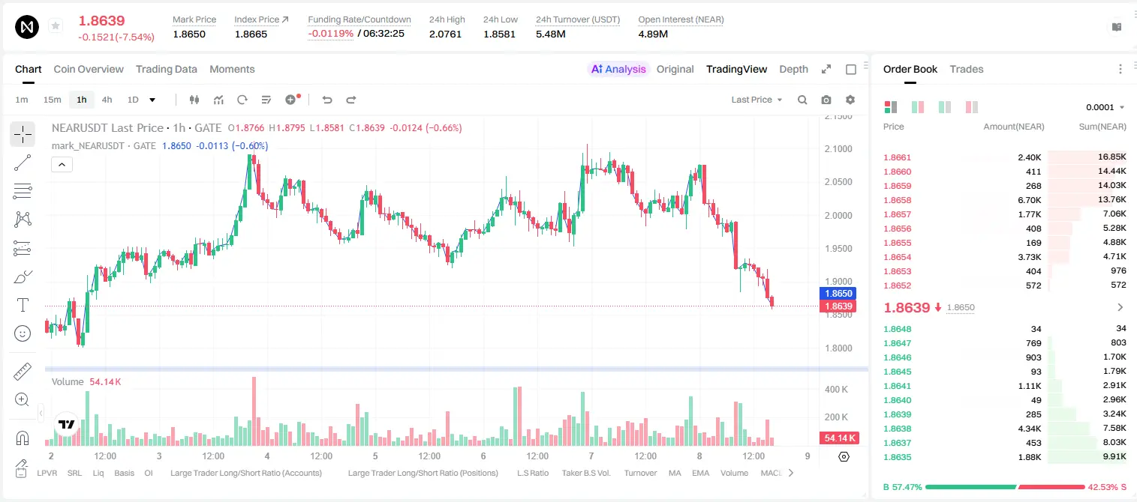The height and width of the screenshot is (502, 1137).
Task: Favorite NEAR with the star icon
Action: 56,26
